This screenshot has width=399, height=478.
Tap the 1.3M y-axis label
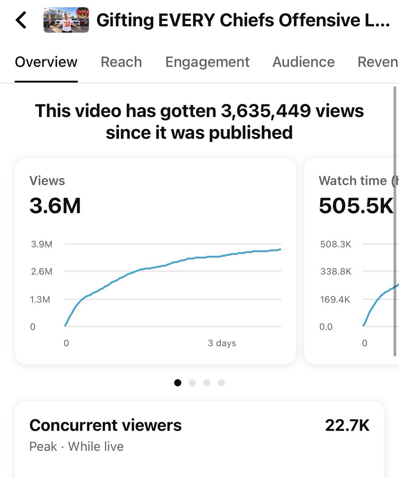tap(41, 300)
